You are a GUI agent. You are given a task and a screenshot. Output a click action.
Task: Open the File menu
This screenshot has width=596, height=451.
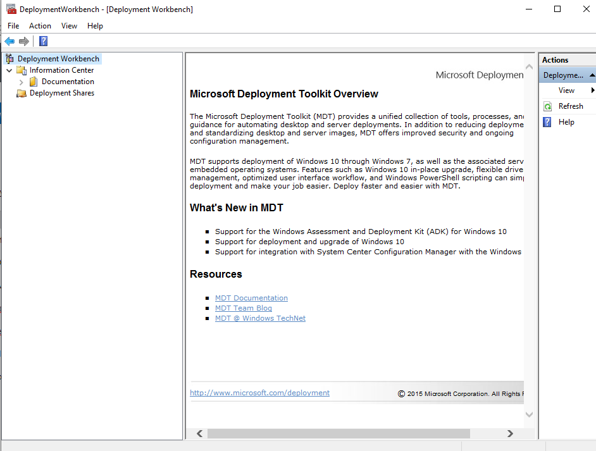pyautogui.click(x=13, y=26)
